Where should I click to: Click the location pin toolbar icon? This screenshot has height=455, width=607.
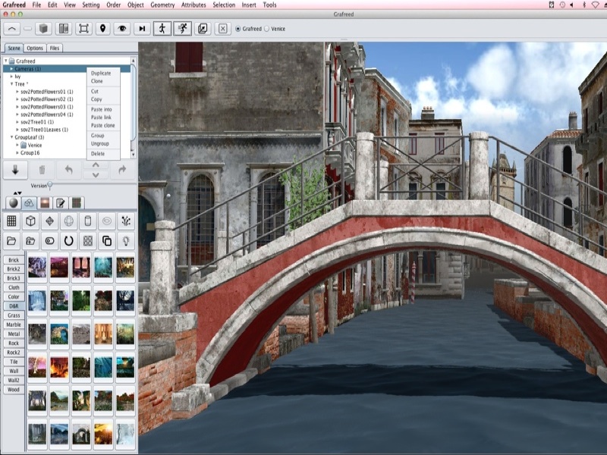click(103, 28)
